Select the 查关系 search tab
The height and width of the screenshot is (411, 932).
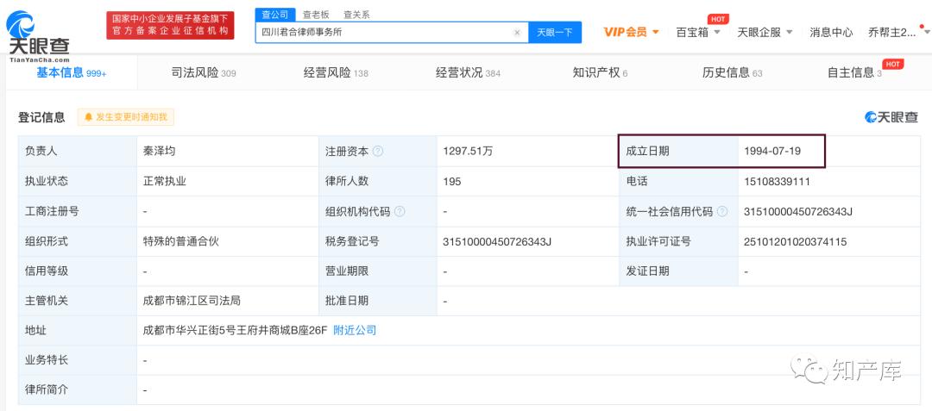[x=356, y=15]
